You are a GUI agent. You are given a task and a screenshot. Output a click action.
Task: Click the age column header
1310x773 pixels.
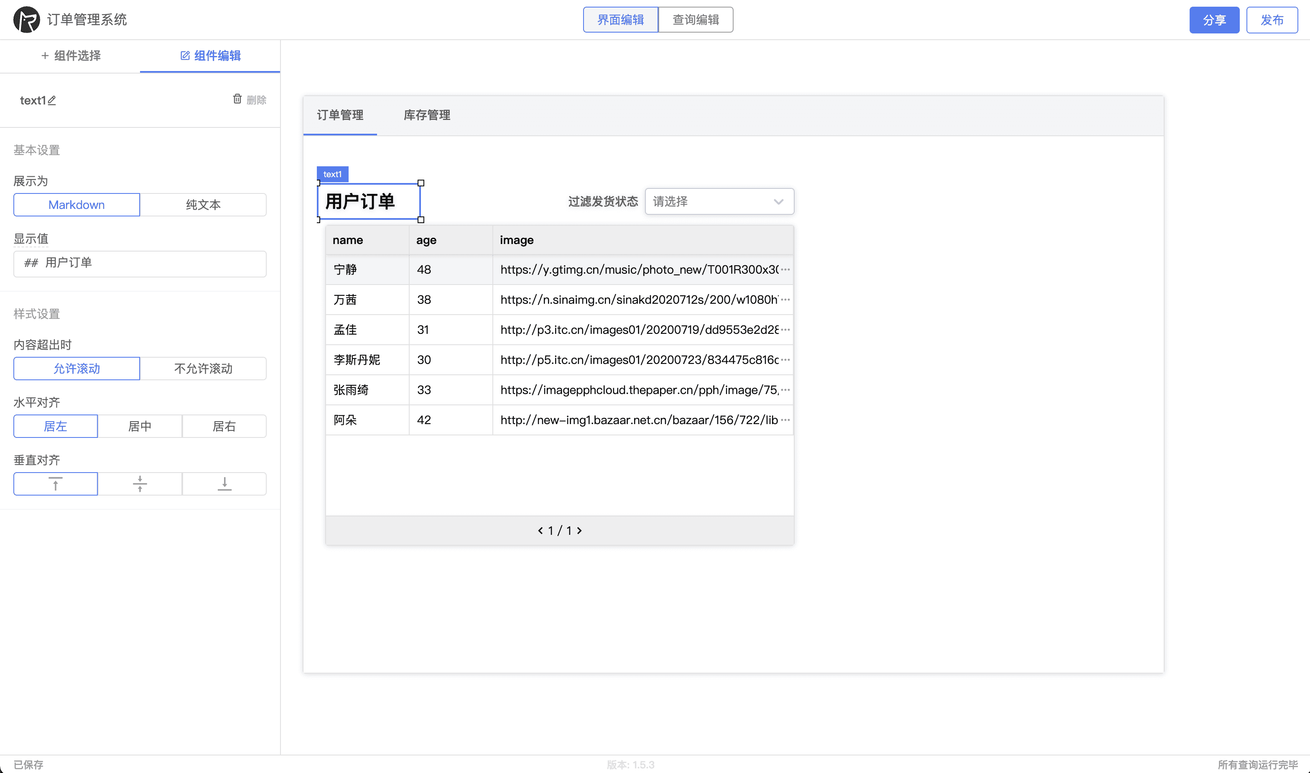click(x=451, y=240)
